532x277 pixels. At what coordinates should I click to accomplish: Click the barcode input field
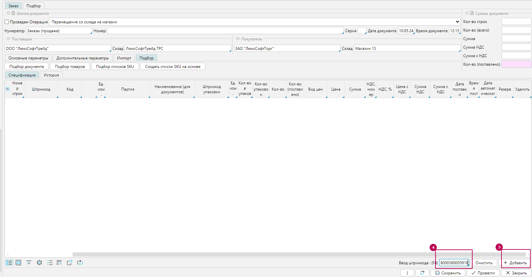454,263
